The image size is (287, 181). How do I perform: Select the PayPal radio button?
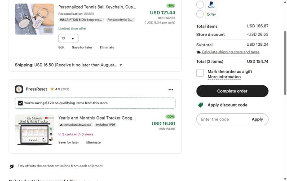click(x=200, y=5)
